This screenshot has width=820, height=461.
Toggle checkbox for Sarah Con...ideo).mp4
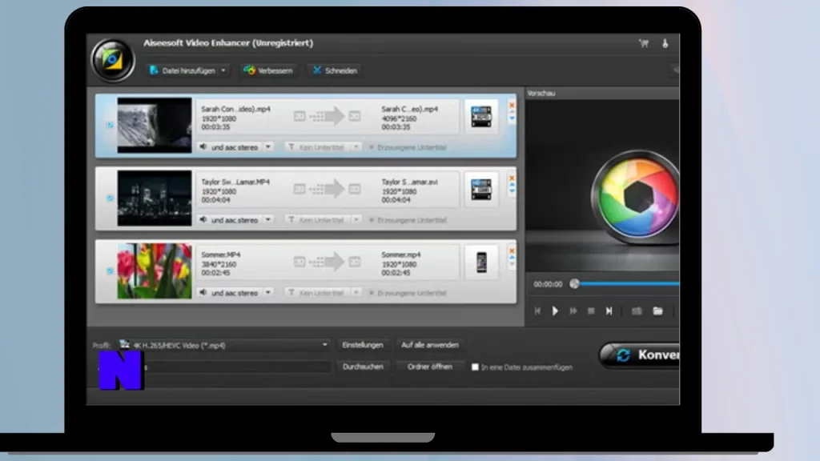110,126
